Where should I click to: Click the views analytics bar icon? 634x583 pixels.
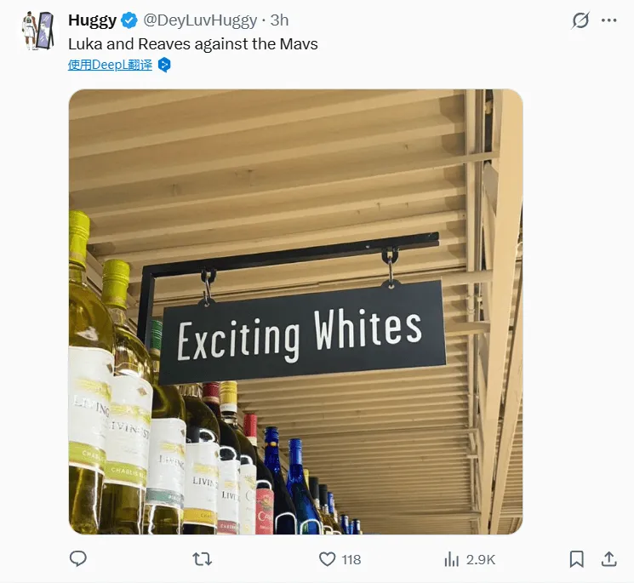coord(452,559)
